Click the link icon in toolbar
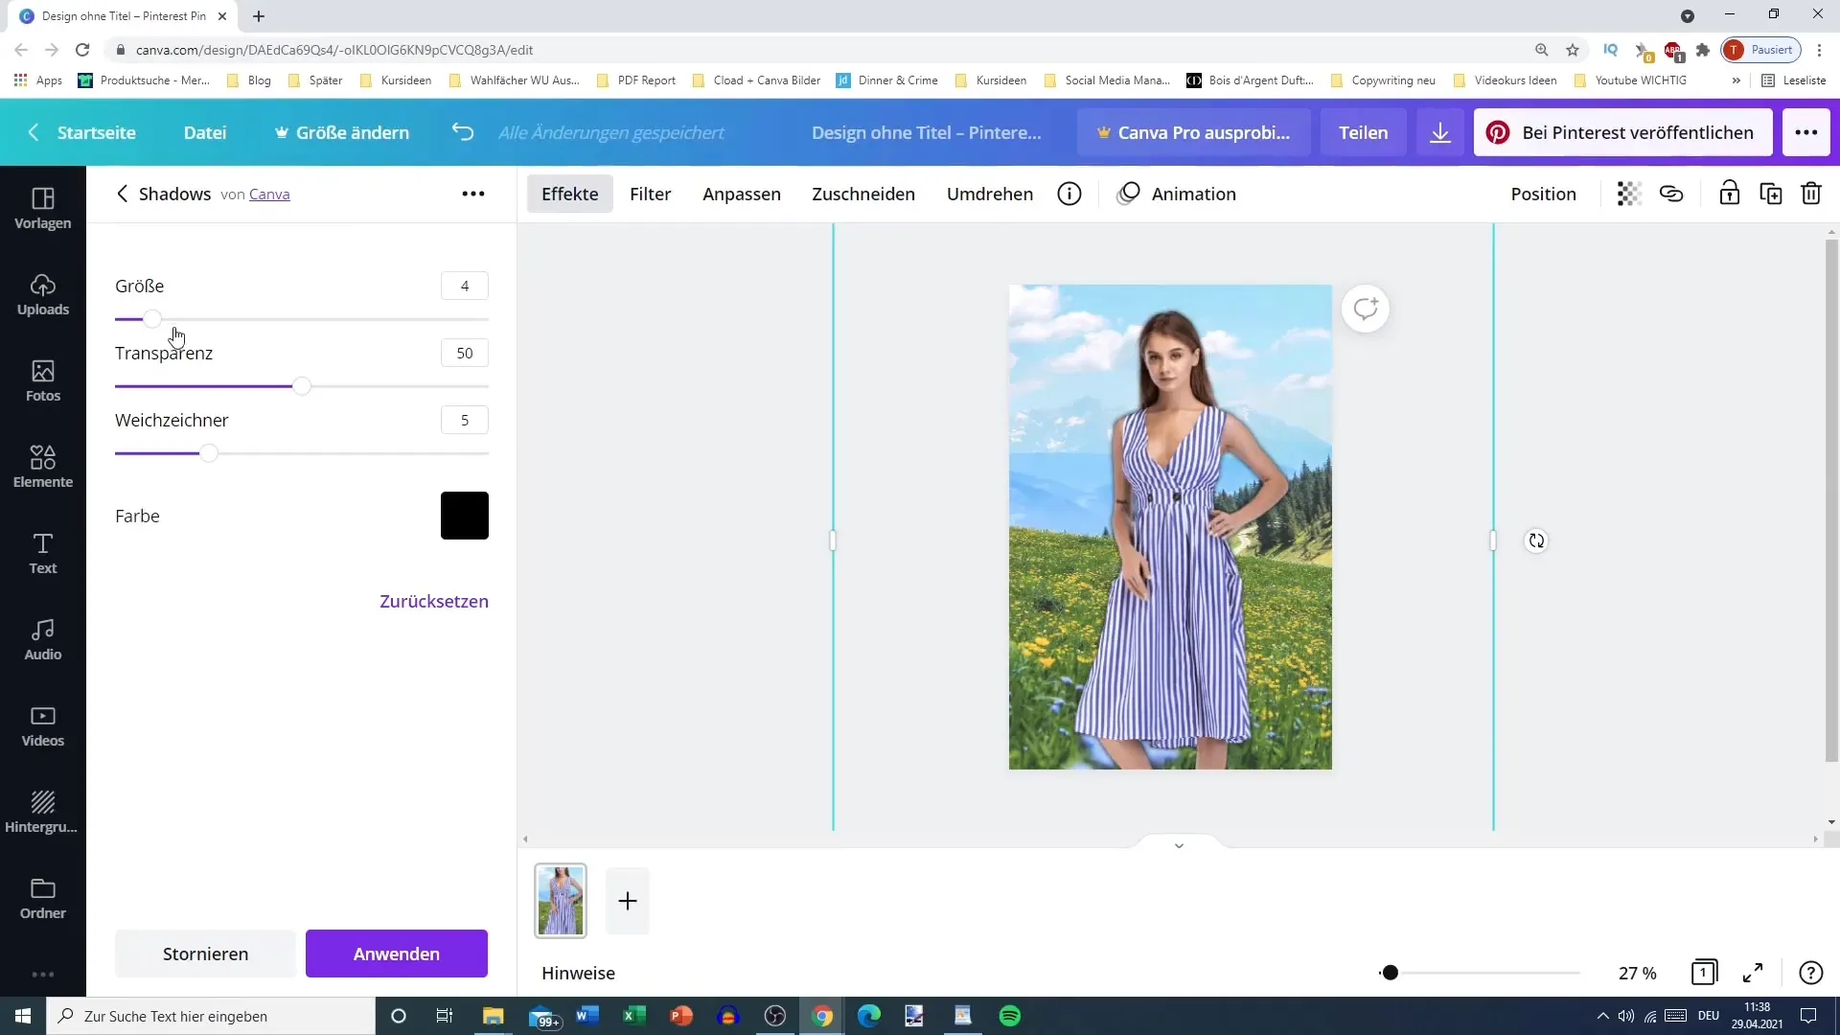Image resolution: width=1840 pixels, height=1035 pixels. (1671, 194)
